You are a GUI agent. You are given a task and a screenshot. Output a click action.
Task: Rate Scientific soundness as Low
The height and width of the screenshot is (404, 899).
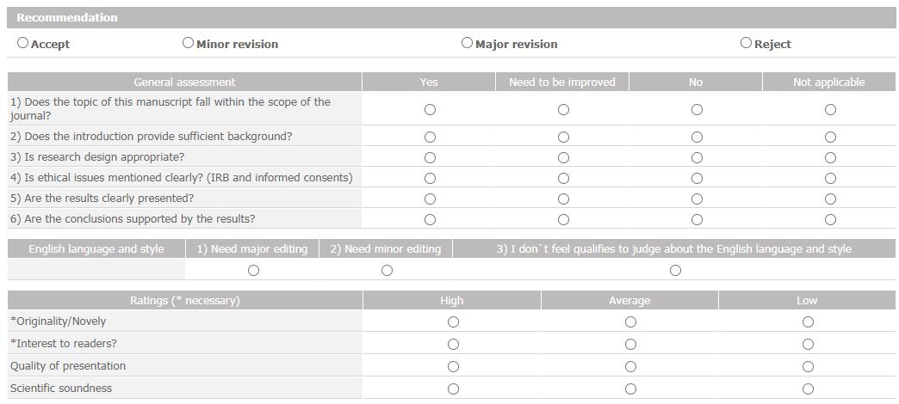point(808,389)
